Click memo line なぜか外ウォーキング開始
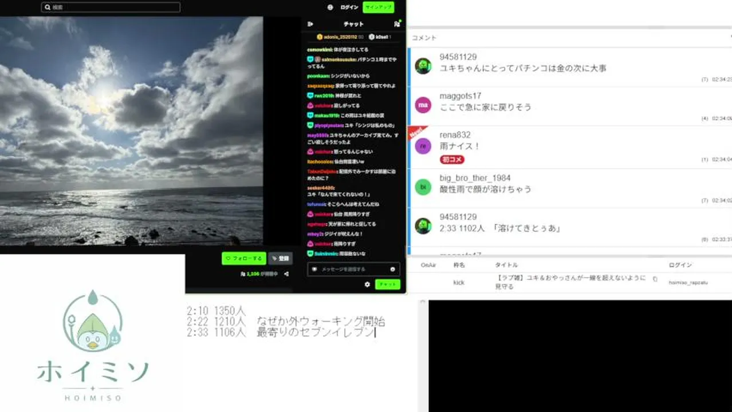 point(321,322)
